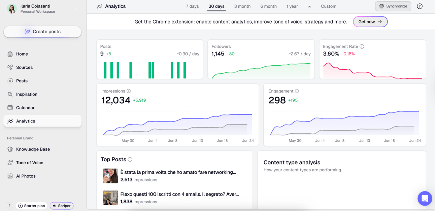Click the Analytics chart icon in sidebar
Screen dimensions: 435x211
point(10,121)
